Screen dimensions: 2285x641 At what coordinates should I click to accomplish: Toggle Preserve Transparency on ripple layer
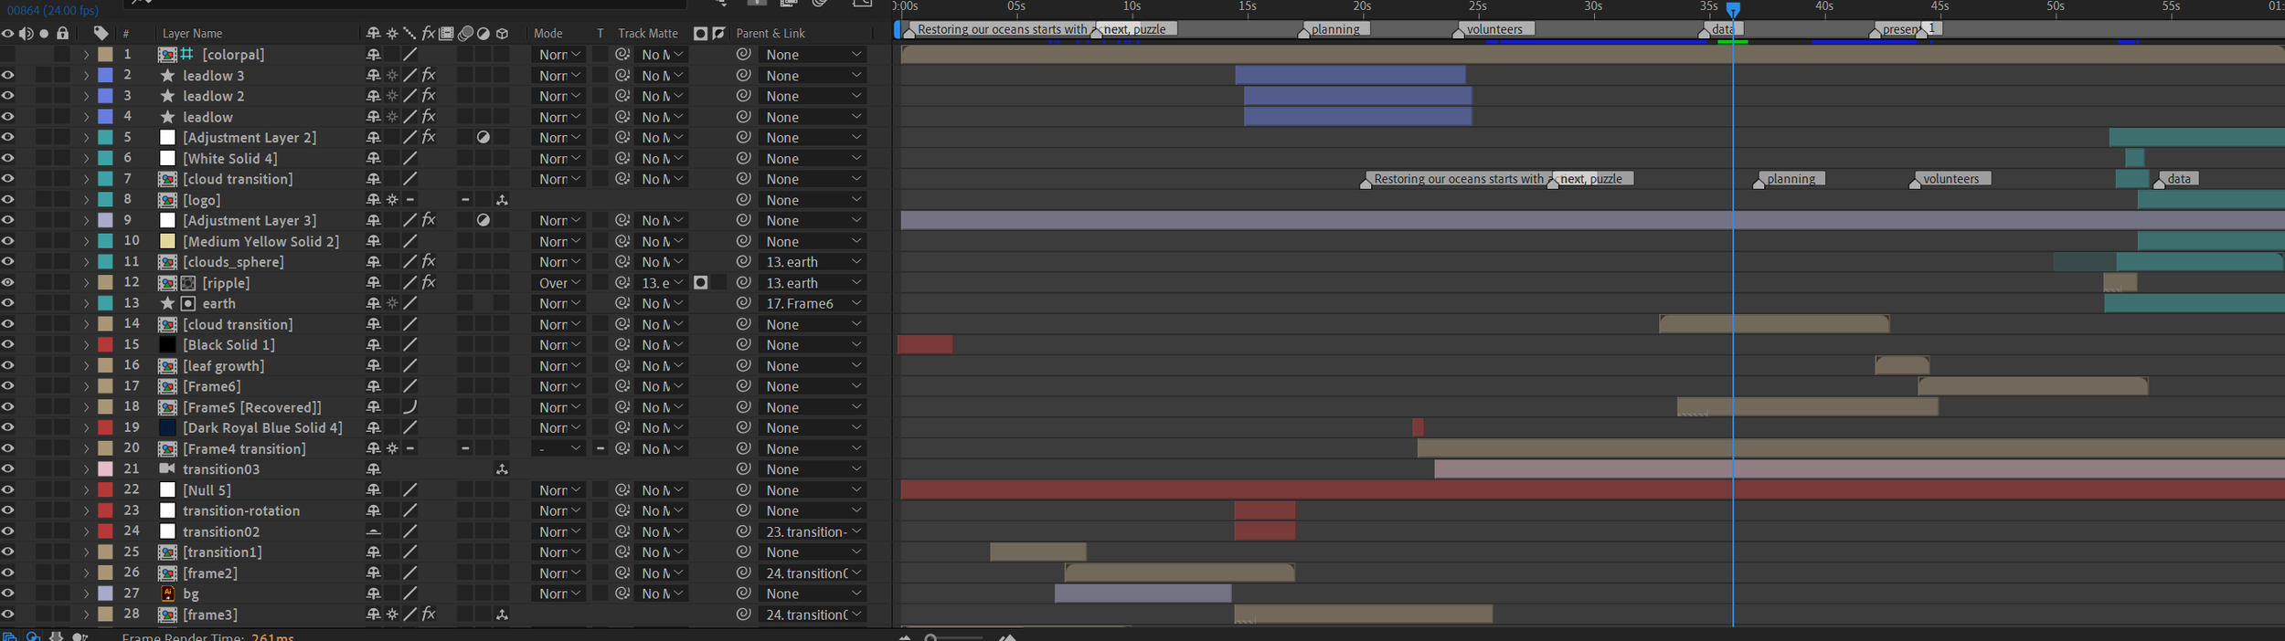(600, 282)
